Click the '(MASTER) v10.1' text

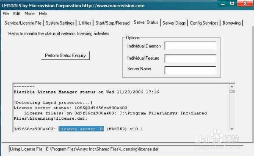(x=125, y=129)
